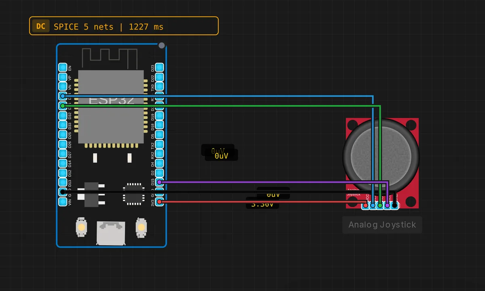Click the right push button on ESP32 board

[141, 227]
